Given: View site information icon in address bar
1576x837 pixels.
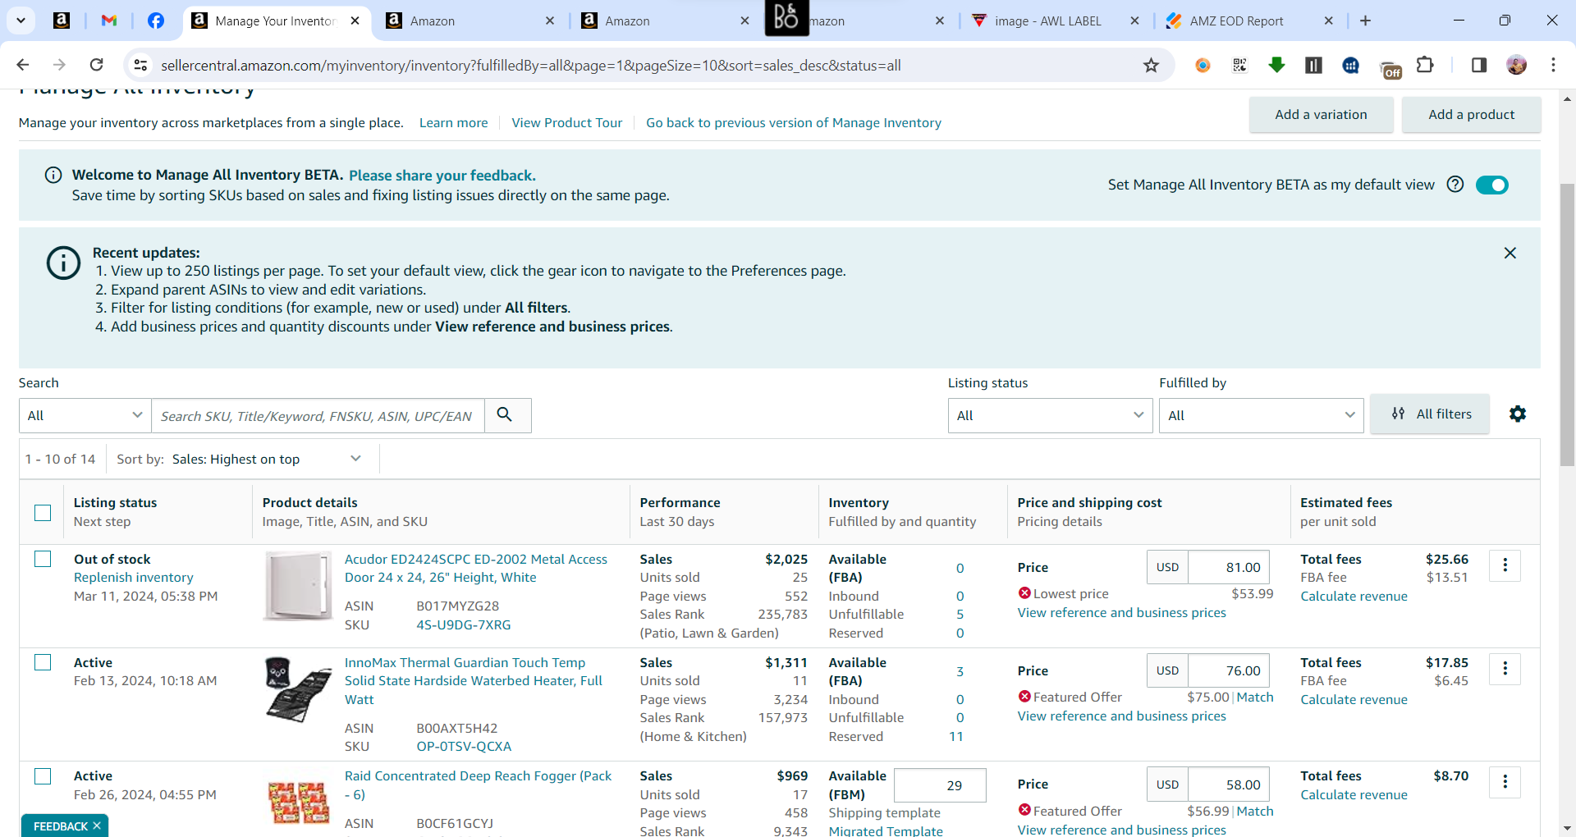Looking at the screenshot, I should [140, 65].
